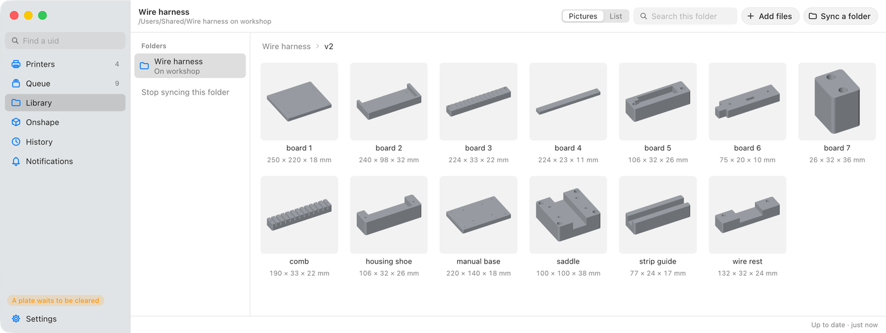Open the wire rest thumbnail
This screenshot has width=886, height=333.
tap(748, 215)
